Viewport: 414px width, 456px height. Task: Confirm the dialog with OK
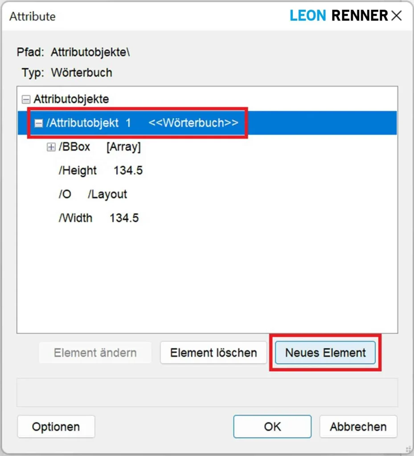click(x=272, y=427)
